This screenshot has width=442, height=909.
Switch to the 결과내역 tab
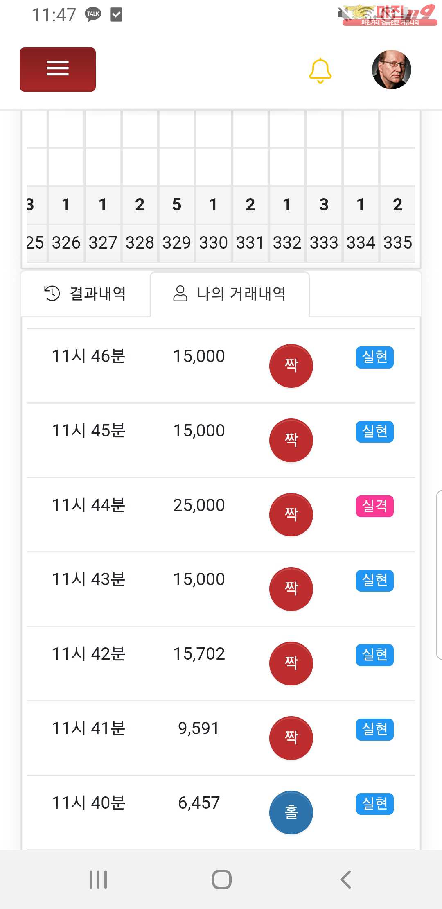tap(86, 294)
